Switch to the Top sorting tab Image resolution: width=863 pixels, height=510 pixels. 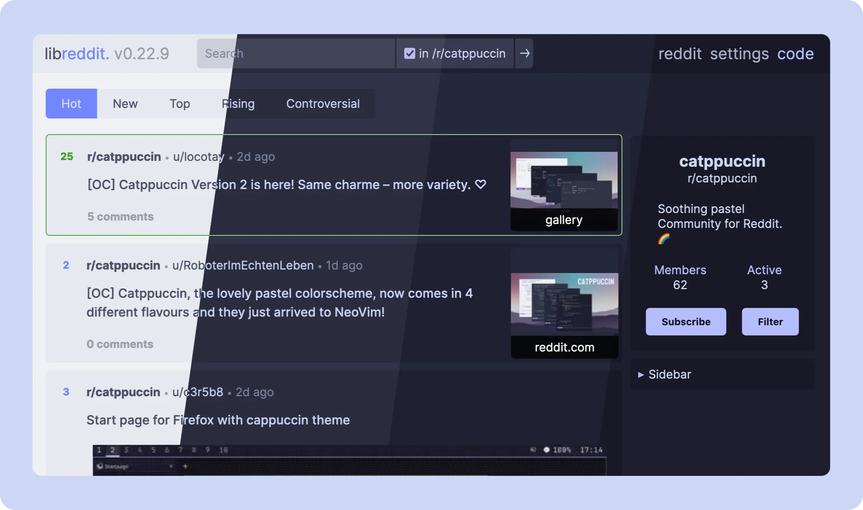(x=180, y=104)
